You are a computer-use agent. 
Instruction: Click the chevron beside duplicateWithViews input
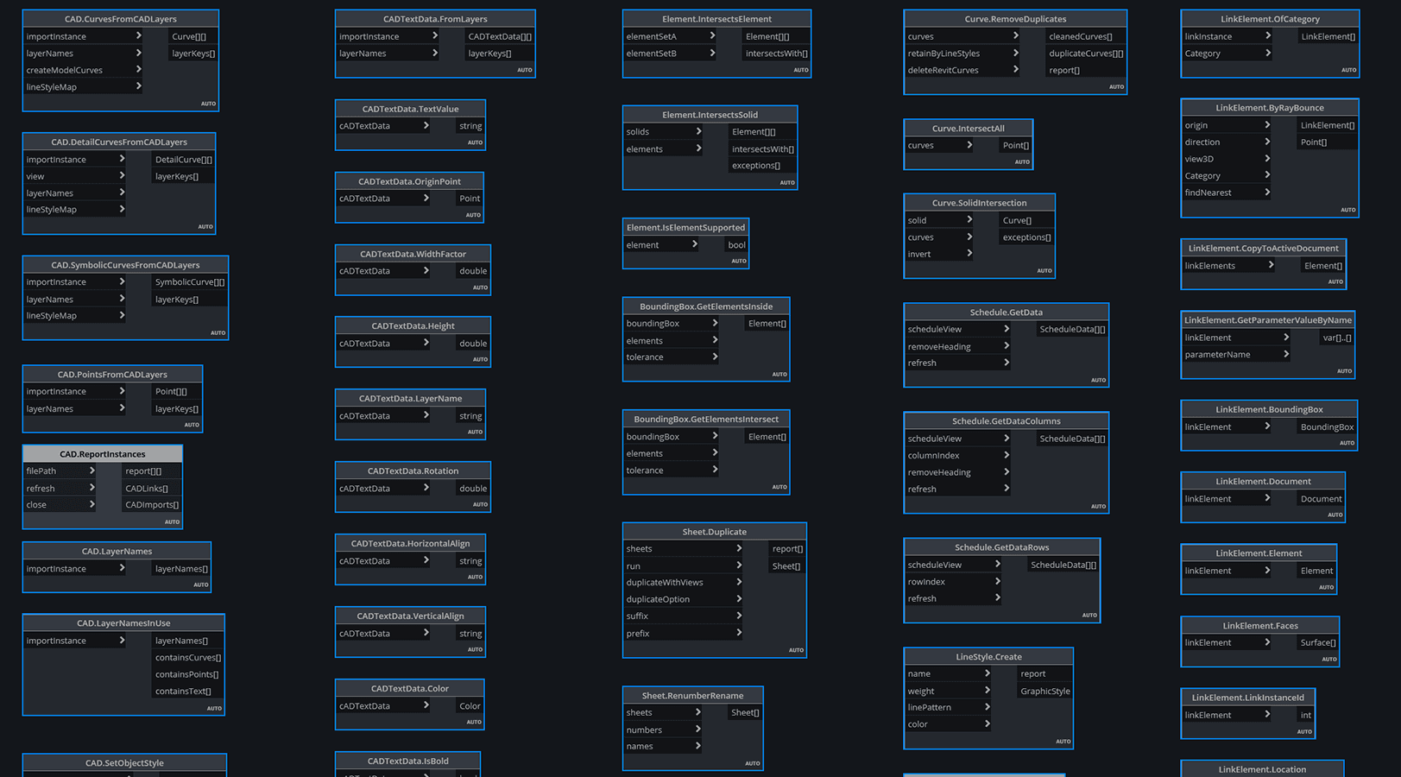(739, 582)
